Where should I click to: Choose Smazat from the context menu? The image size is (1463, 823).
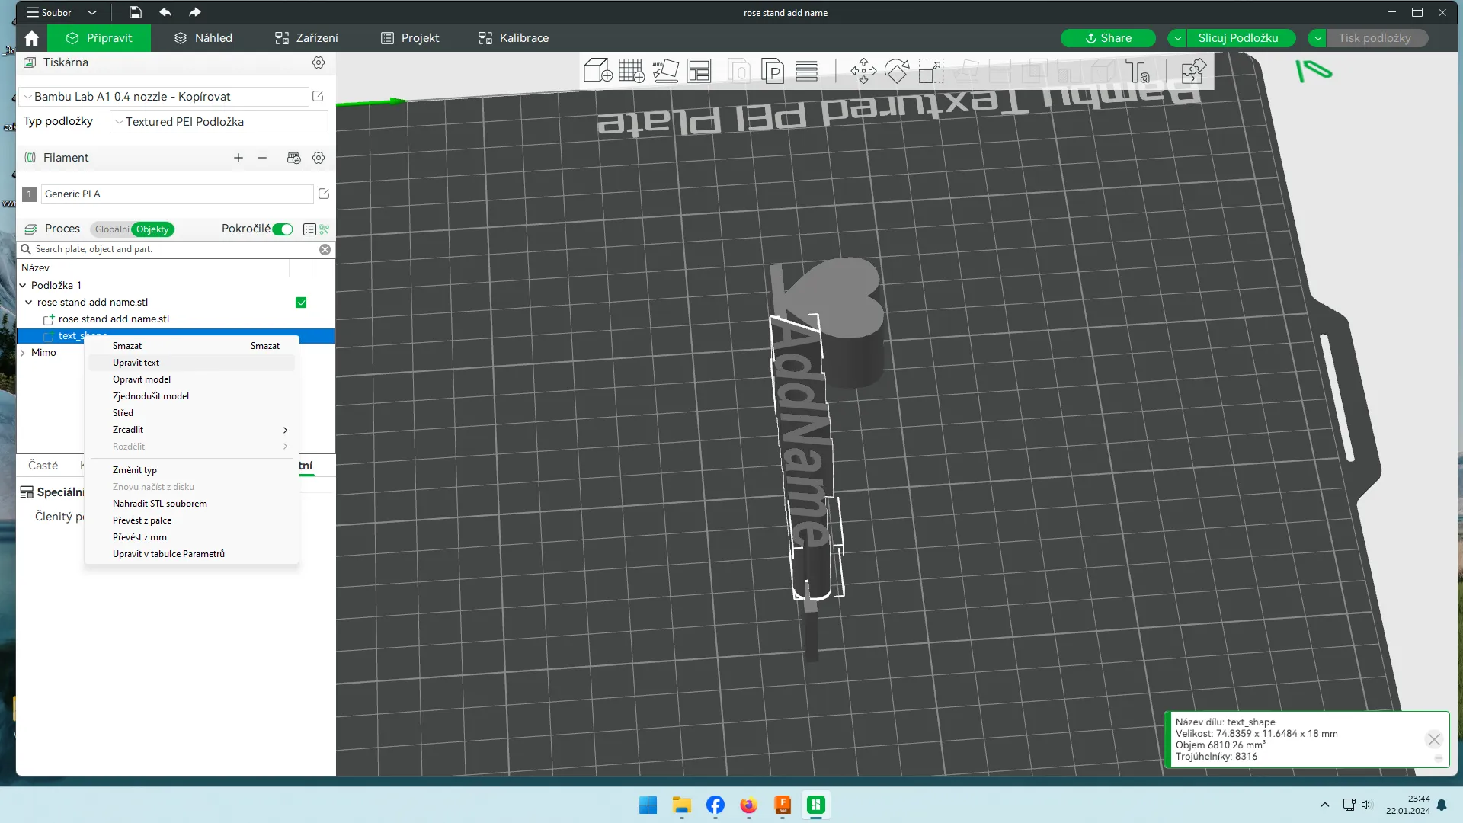pyautogui.click(x=190, y=346)
